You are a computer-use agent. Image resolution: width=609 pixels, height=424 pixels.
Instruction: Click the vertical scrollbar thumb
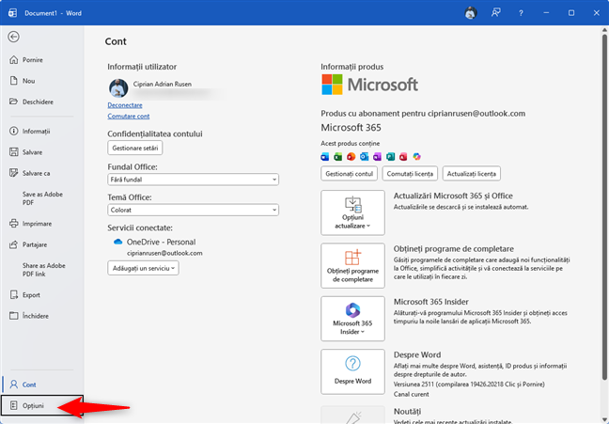pos(604,207)
